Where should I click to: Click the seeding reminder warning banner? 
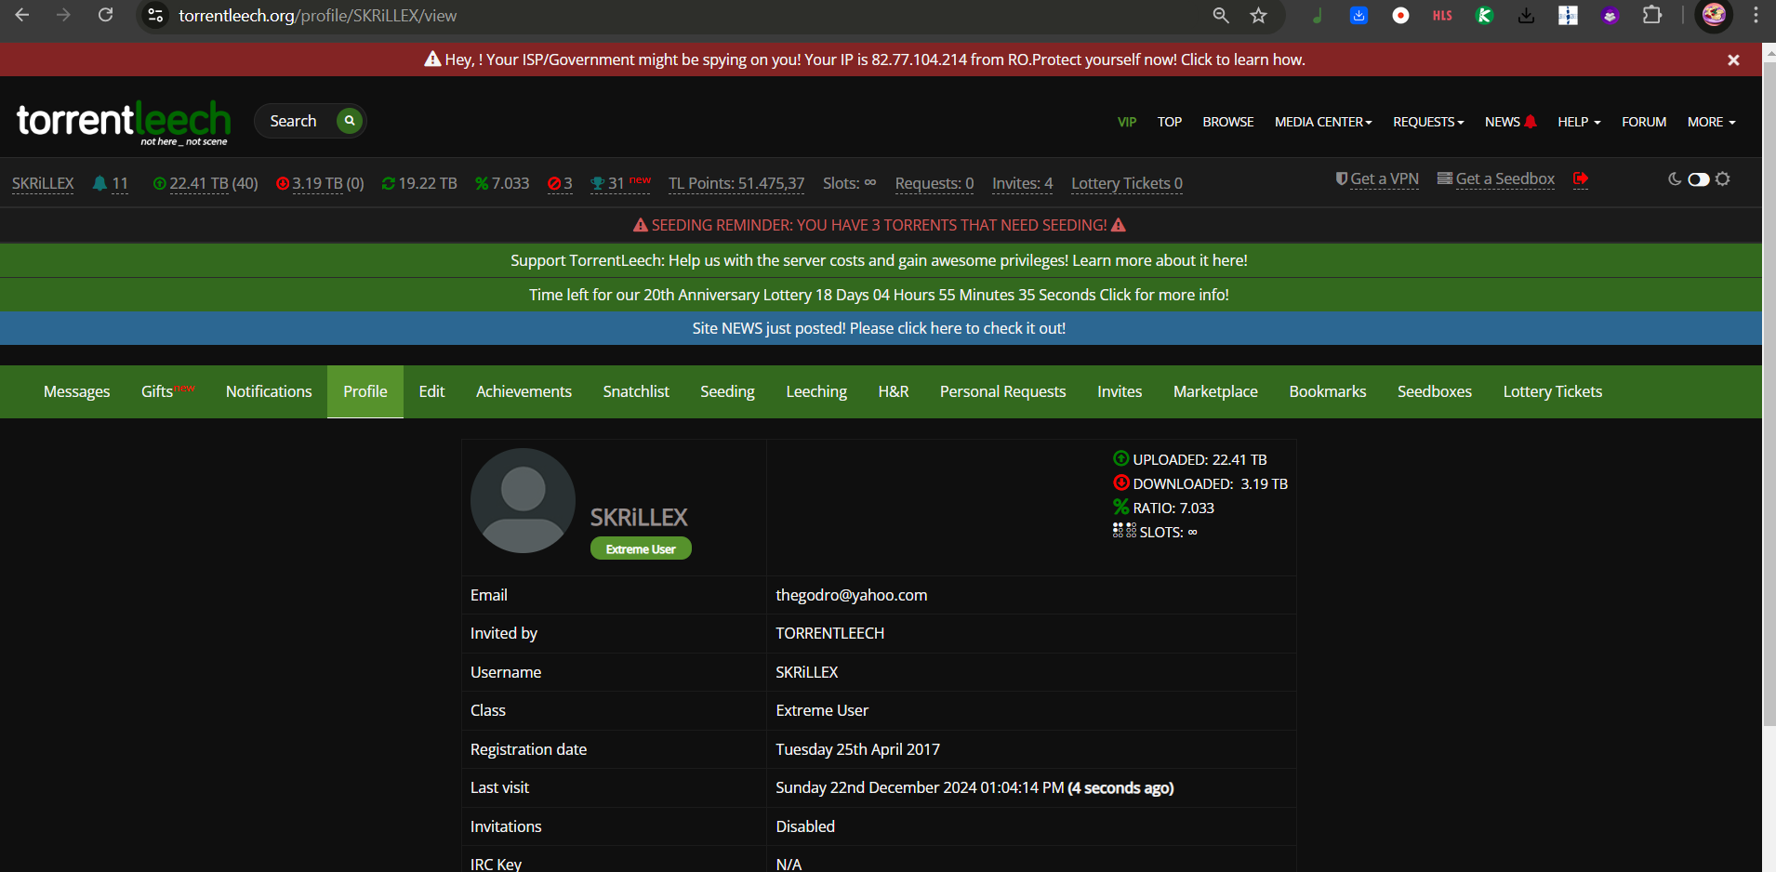click(880, 225)
